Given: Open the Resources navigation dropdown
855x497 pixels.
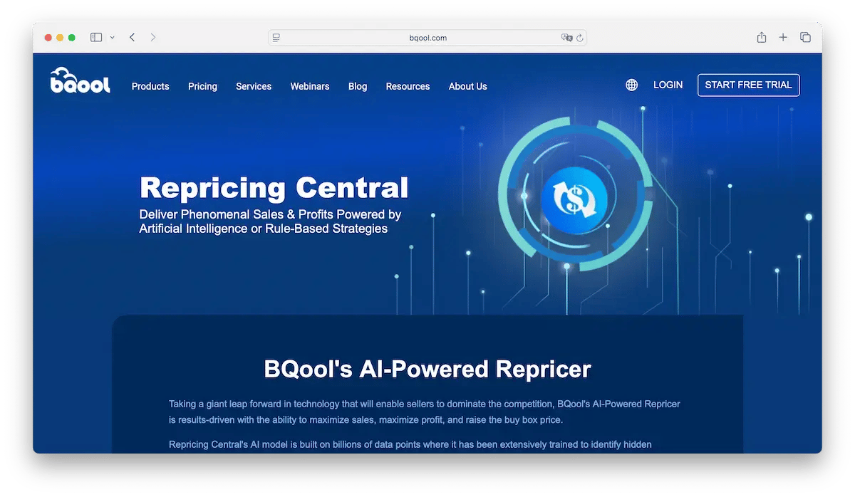Looking at the screenshot, I should click(x=408, y=86).
